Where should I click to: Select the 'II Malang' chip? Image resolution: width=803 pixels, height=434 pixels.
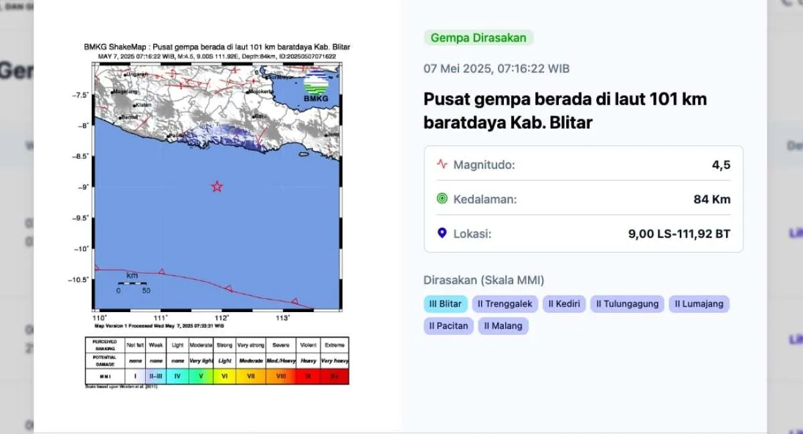point(503,325)
